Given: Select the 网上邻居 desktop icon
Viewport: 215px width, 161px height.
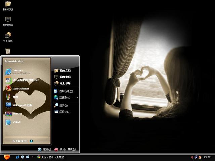Looking at the screenshot, I should (8, 37).
